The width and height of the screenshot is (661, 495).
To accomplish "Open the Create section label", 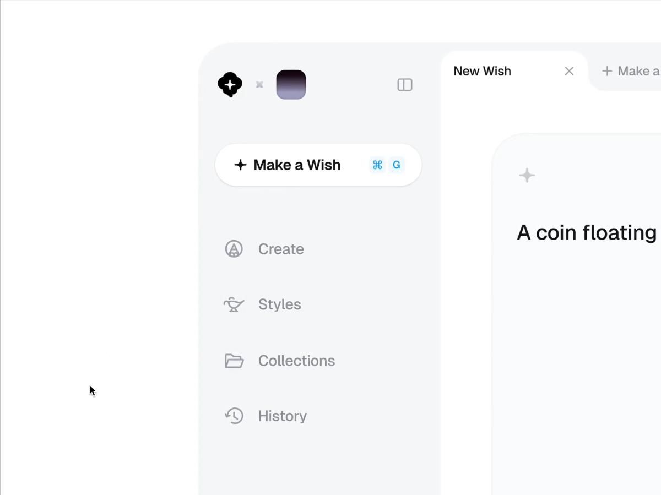I will [281, 249].
